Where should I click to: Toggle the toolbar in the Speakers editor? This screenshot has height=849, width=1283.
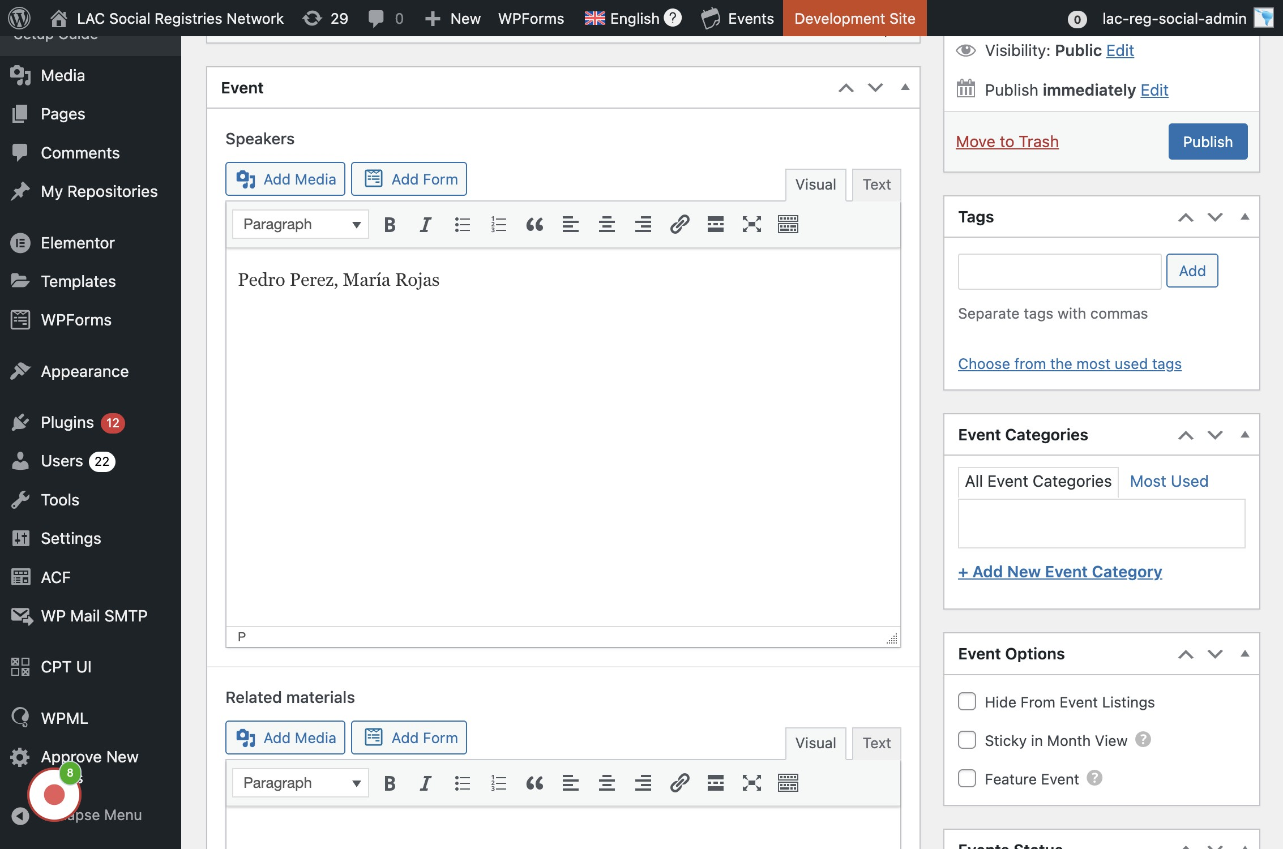coord(788,225)
